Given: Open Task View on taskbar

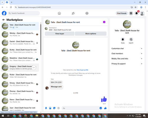Looking at the screenshot, I should click(x=8, y=116).
